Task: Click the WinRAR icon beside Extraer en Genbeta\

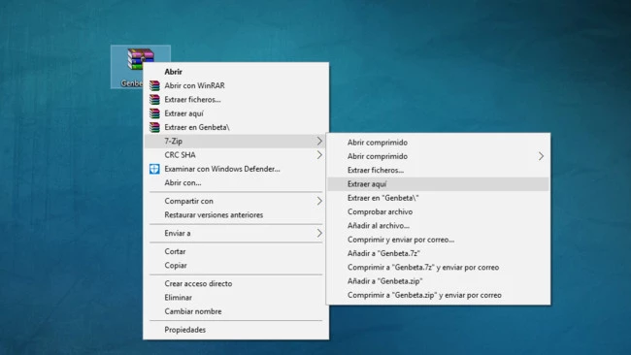Action: pos(154,127)
